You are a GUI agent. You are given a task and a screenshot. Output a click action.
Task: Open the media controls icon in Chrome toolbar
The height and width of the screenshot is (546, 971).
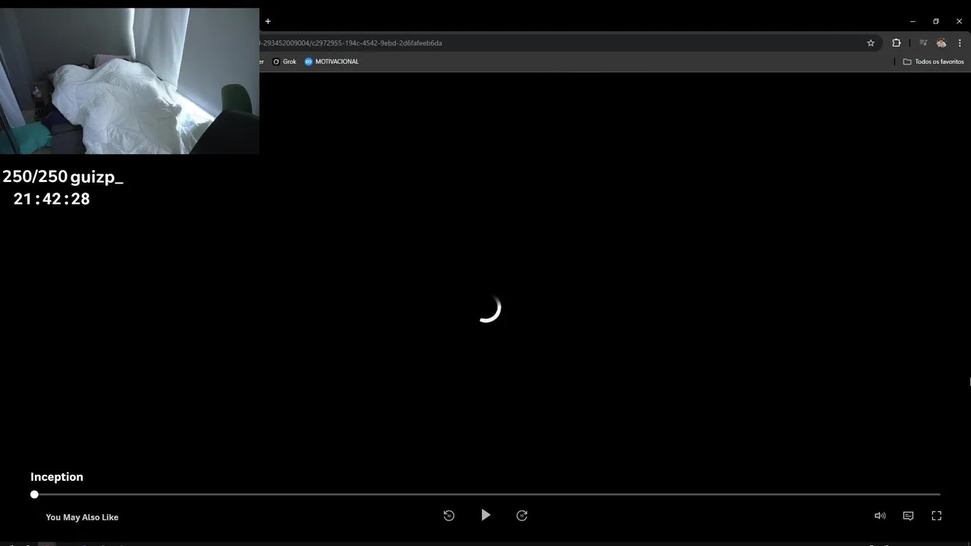tap(923, 43)
